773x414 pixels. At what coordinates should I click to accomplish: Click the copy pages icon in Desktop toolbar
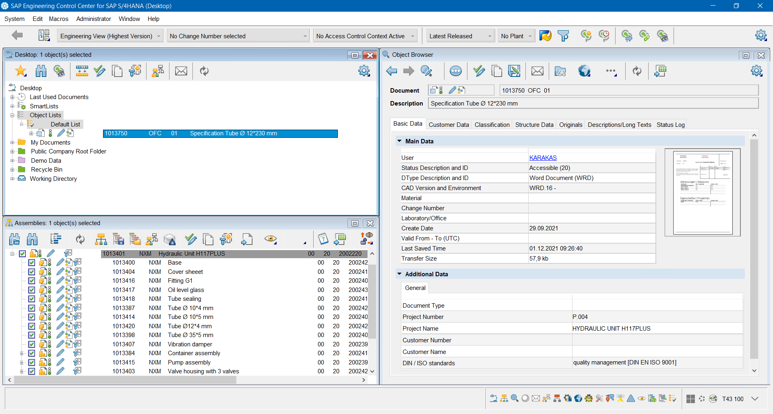(117, 71)
